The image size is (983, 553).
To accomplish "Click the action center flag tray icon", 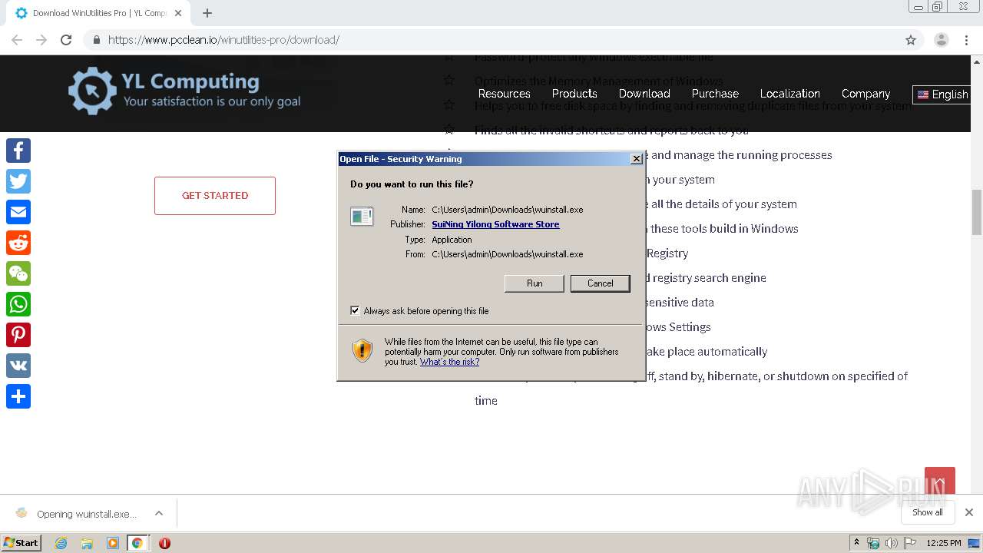I will click(910, 543).
